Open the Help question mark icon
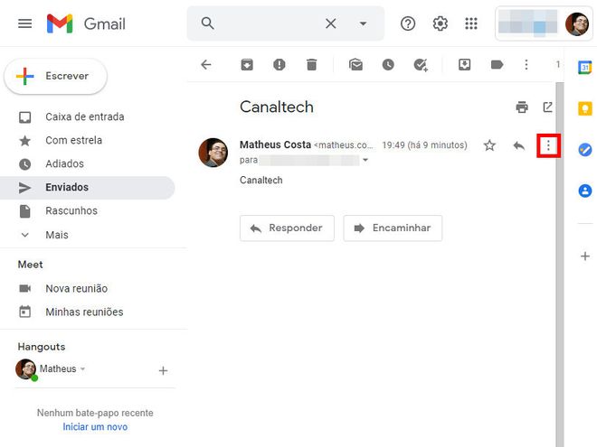Image resolution: width=597 pixels, height=447 pixels. 408,23
